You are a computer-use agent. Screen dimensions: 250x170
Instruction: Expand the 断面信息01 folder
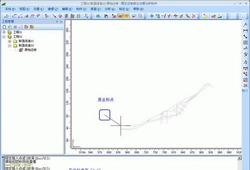click(x=10, y=41)
